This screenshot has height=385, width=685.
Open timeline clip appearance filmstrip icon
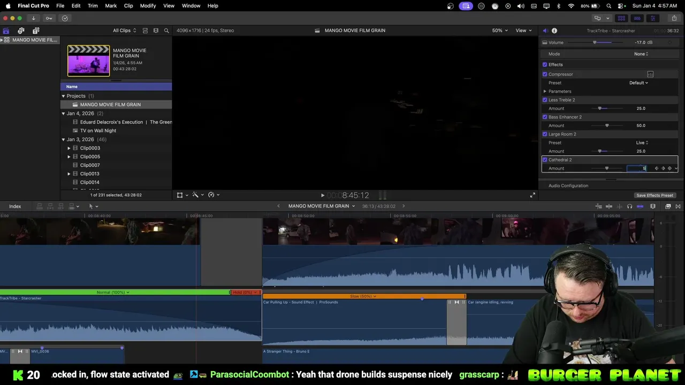coord(653,206)
